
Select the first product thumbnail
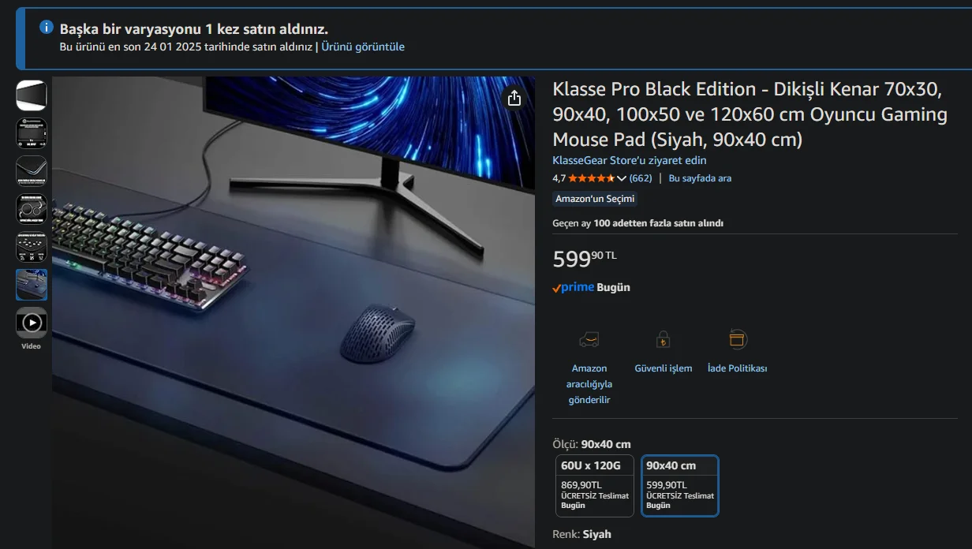(32, 95)
